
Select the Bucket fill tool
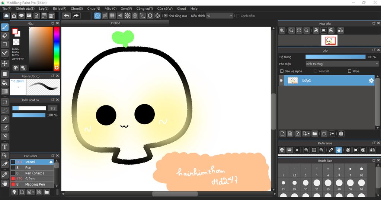[5, 83]
